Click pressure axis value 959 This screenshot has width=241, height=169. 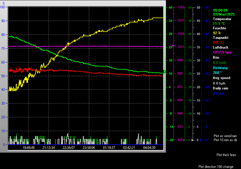(180, 100)
